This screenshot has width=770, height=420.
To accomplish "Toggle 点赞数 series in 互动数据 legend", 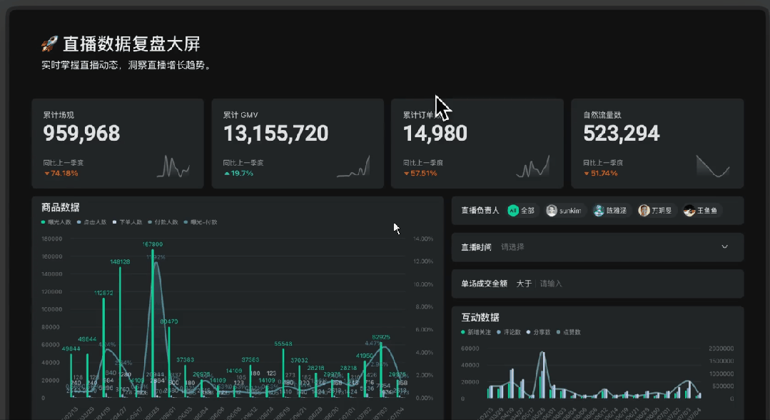I will click(571, 332).
